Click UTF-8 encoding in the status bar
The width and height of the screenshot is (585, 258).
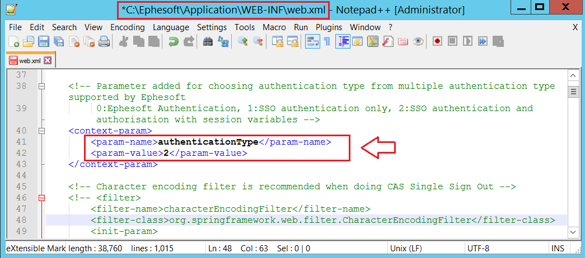(478, 249)
